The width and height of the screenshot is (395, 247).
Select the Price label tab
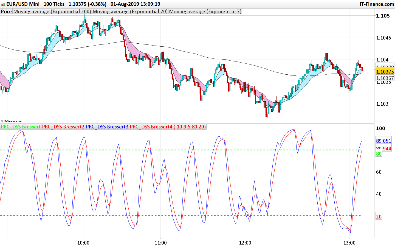pos(6,12)
